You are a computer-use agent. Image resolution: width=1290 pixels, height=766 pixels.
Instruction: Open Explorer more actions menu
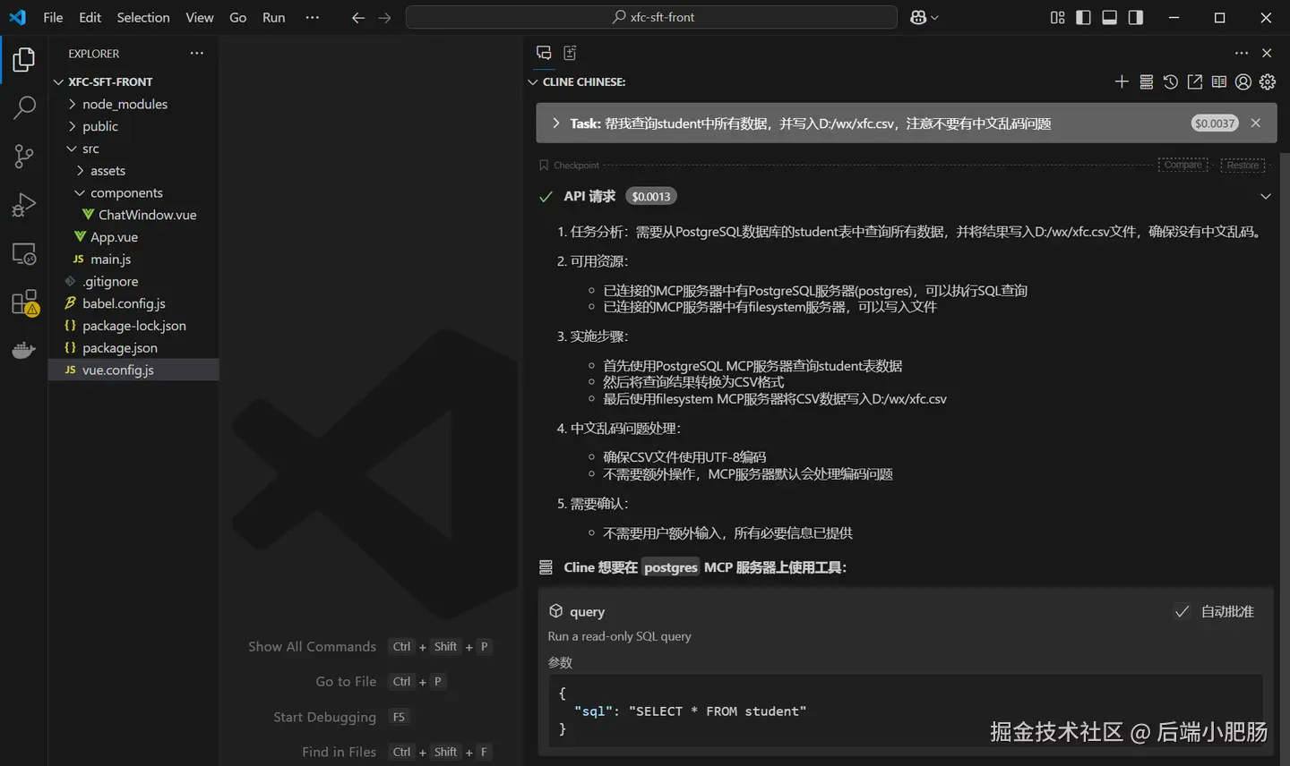(x=197, y=53)
